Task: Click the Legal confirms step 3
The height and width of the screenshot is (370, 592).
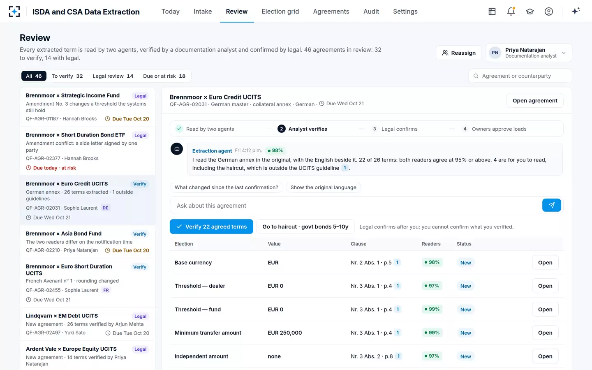Action: point(395,129)
